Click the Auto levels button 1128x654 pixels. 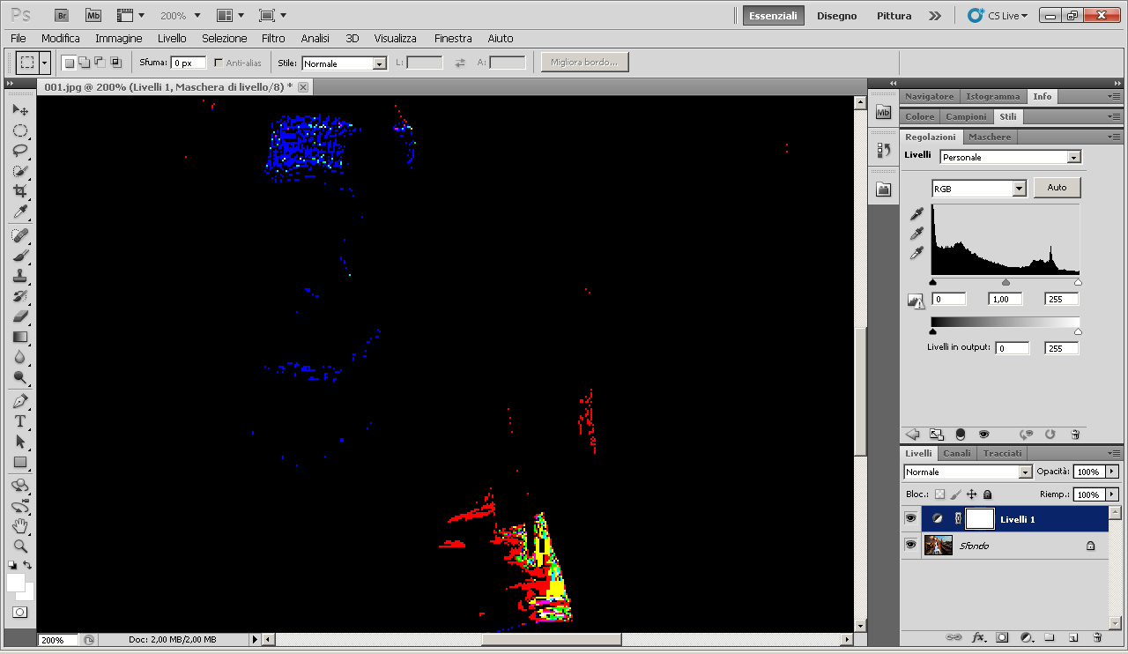pyautogui.click(x=1057, y=188)
